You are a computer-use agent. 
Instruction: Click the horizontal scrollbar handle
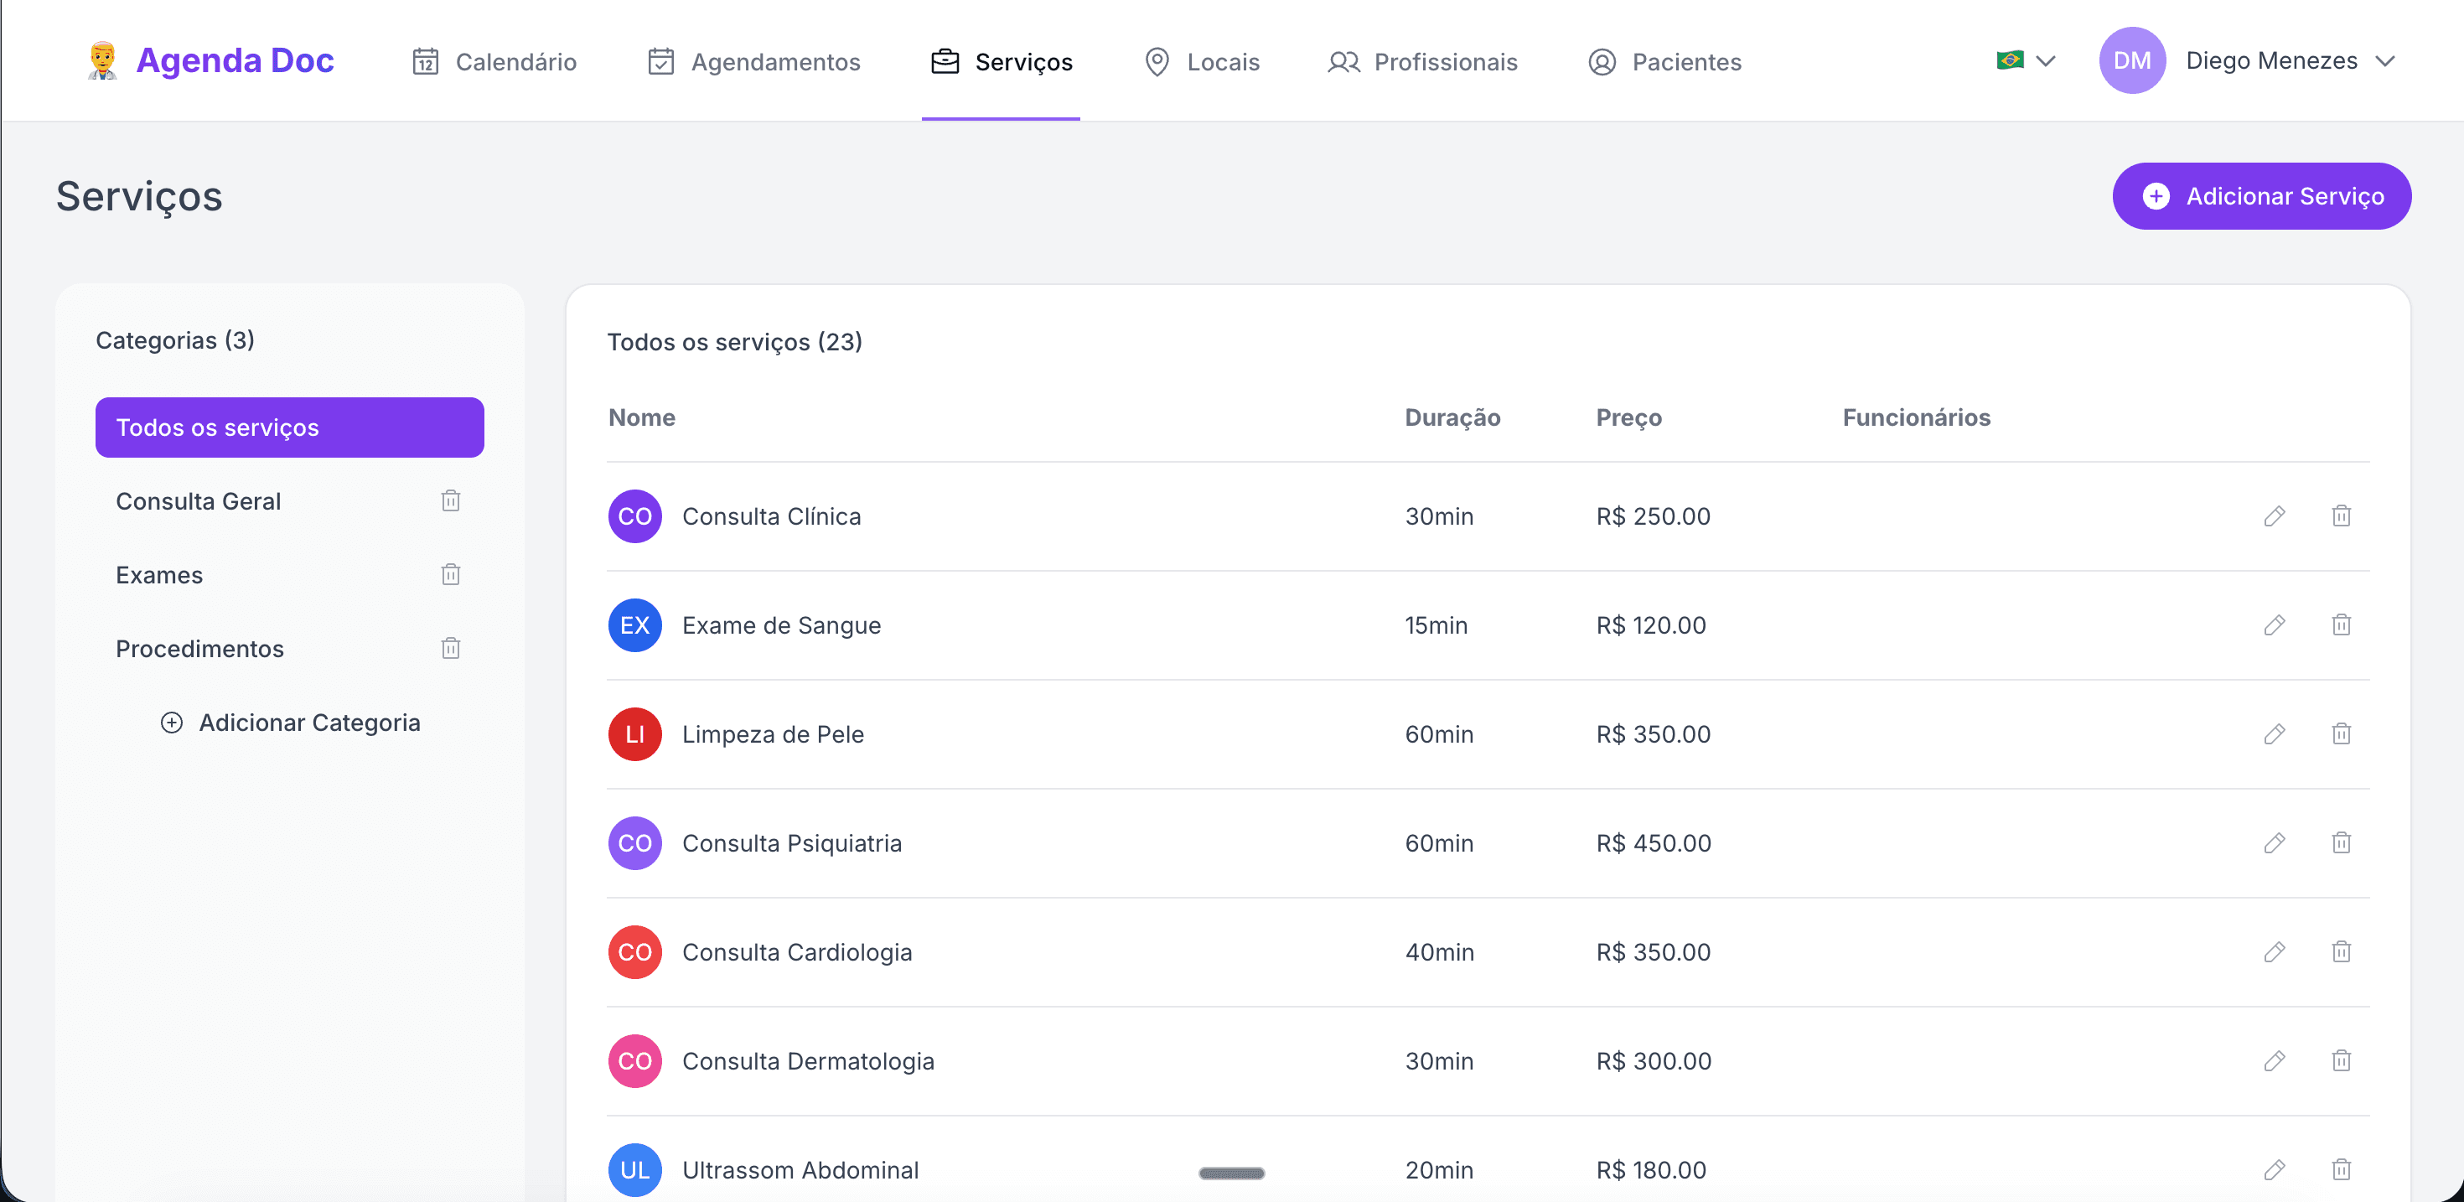point(1231,1174)
